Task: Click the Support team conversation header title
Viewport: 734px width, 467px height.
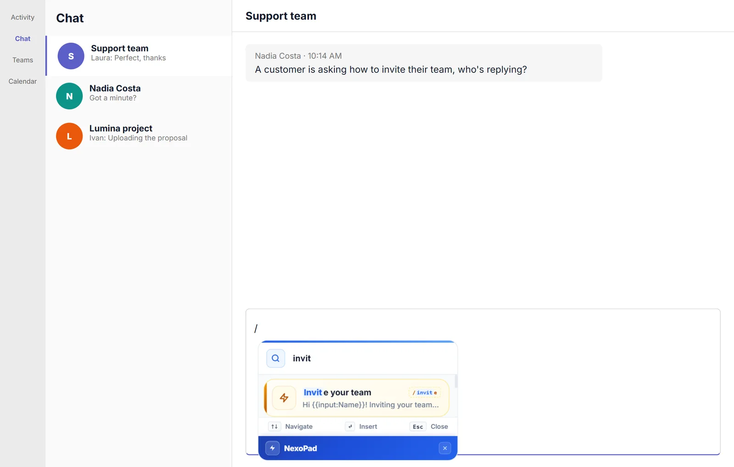Action: [281, 16]
